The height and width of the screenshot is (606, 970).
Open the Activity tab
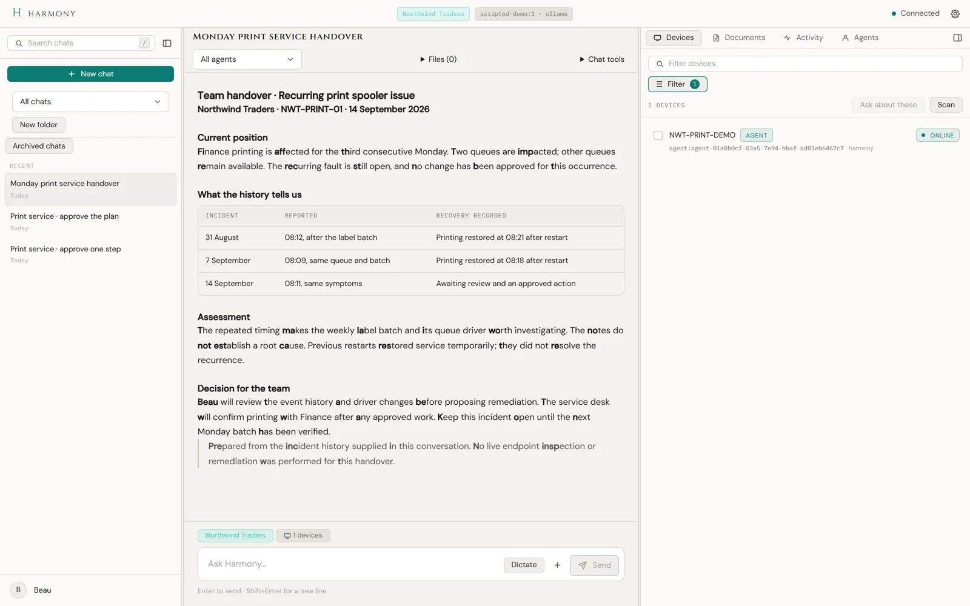(803, 38)
